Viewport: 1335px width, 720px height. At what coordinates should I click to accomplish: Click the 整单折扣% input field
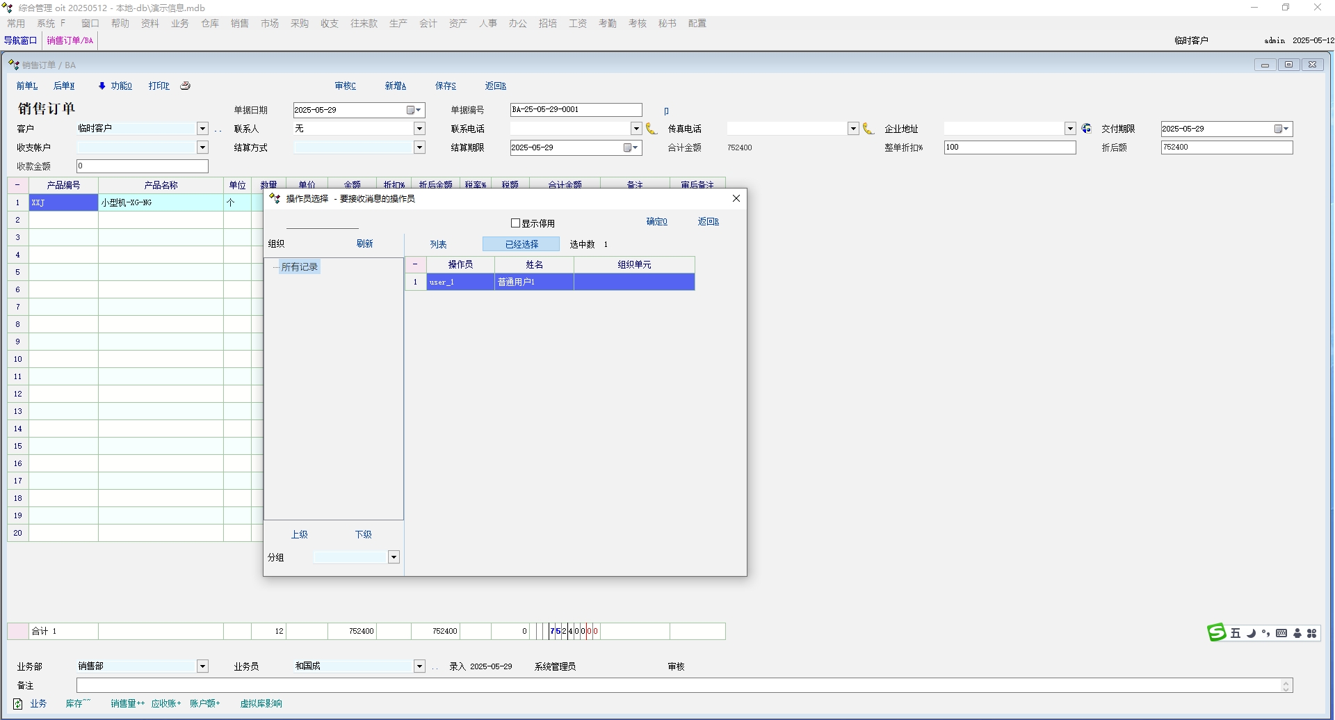tap(1009, 147)
